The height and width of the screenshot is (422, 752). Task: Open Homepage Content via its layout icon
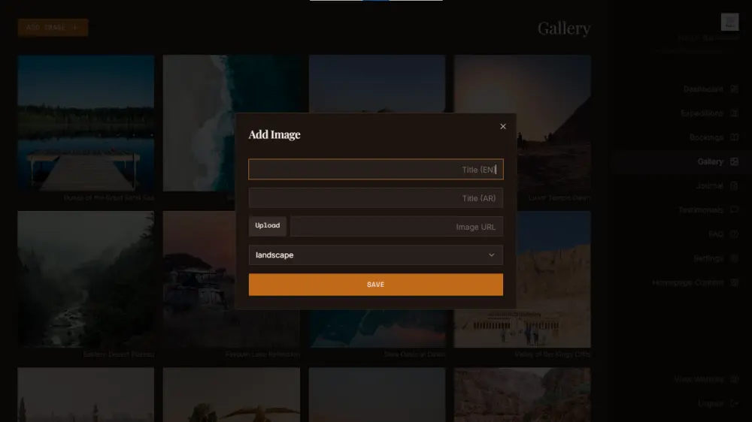(734, 282)
